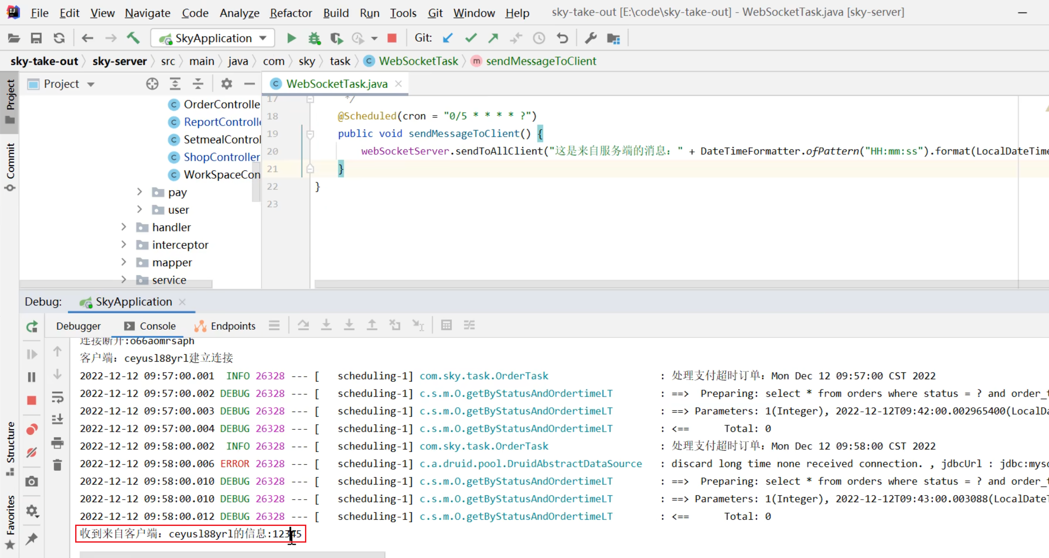Image resolution: width=1049 pixels, height=558 pixels.
Task: Rerun the SkyApplication debug session
Action: (32, 327)
